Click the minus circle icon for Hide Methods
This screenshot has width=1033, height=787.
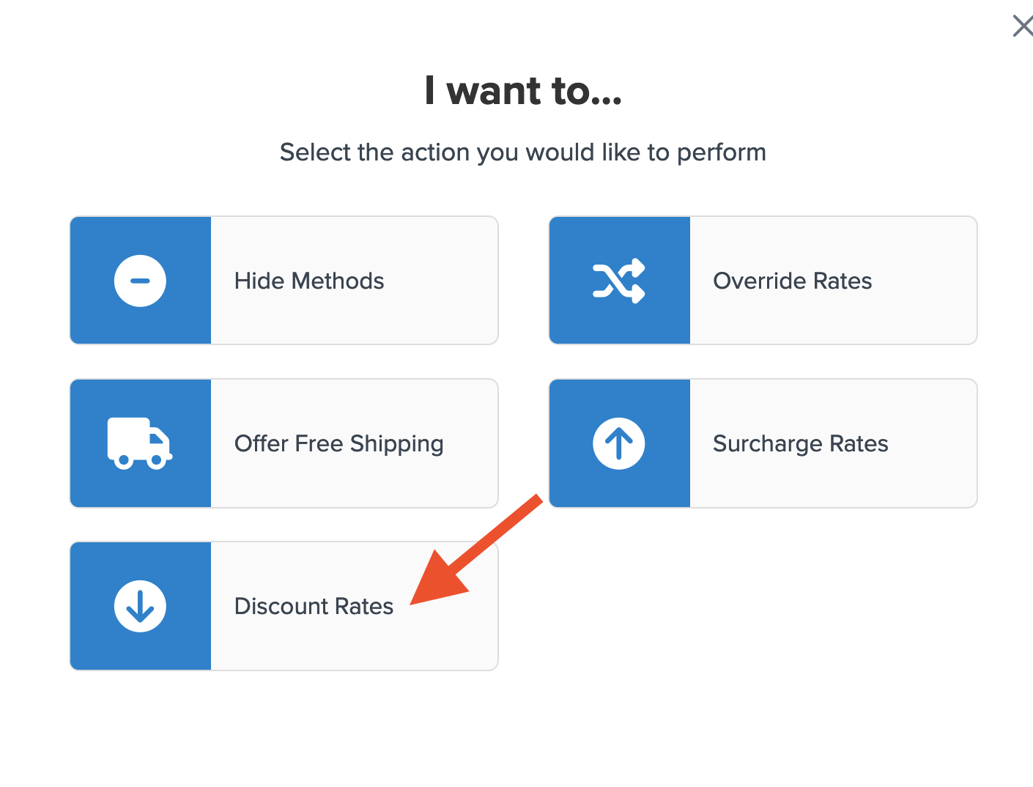pyautogui.click(x=140, y=281)
